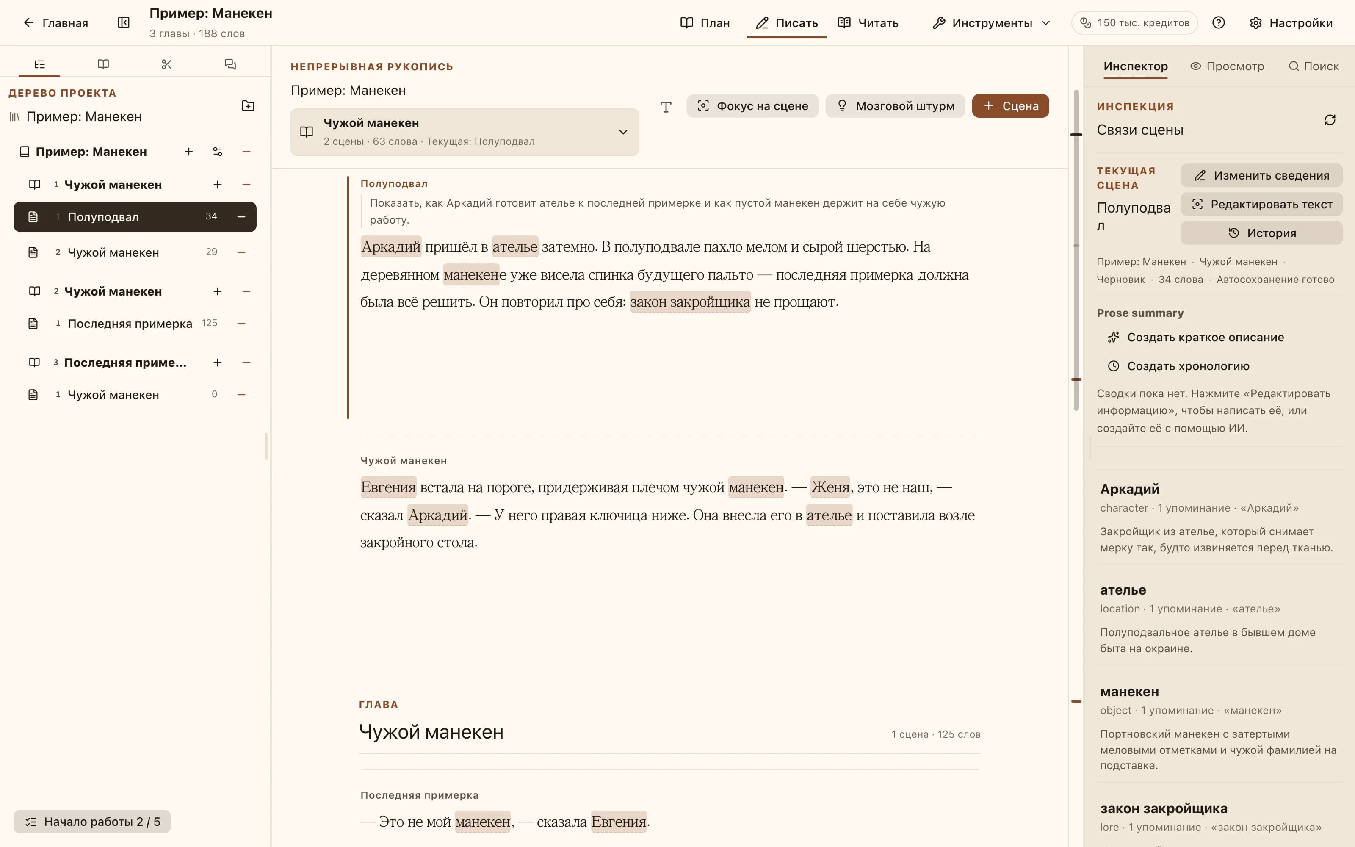Toggle Фокус на сцене

tap(752, 106)
